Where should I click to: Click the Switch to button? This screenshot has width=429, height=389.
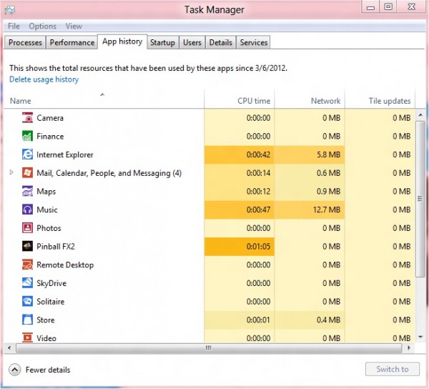click(393, 369)
